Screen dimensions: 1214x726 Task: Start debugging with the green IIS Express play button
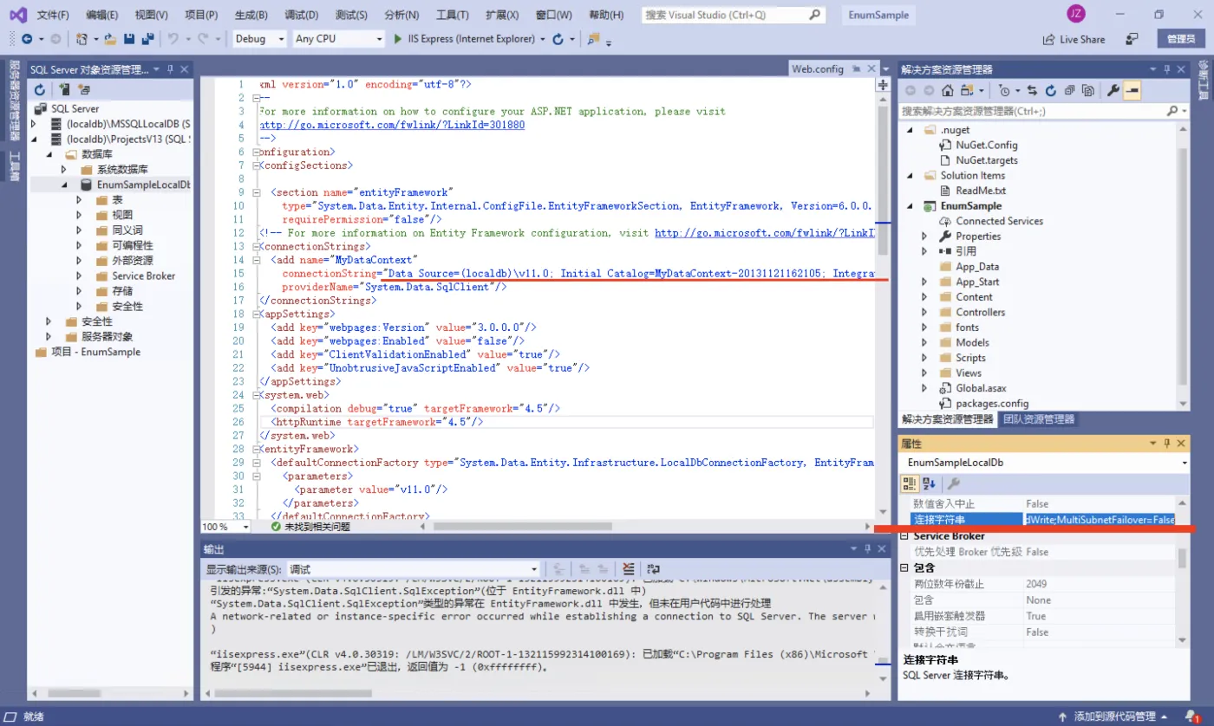397,39
